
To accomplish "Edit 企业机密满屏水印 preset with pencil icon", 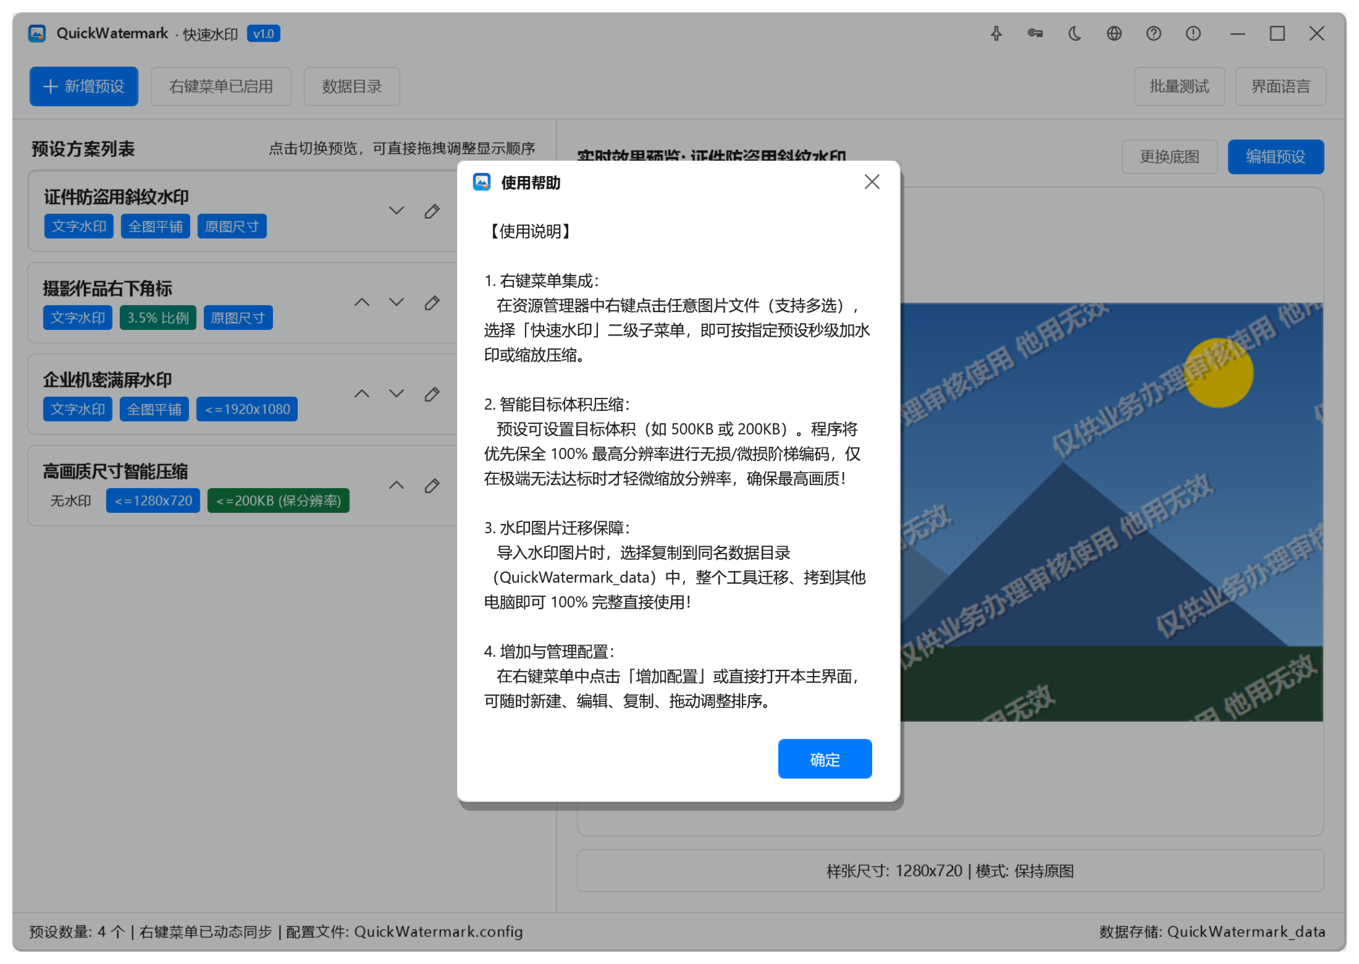I will pyautogui.click(x=432, y=394).
